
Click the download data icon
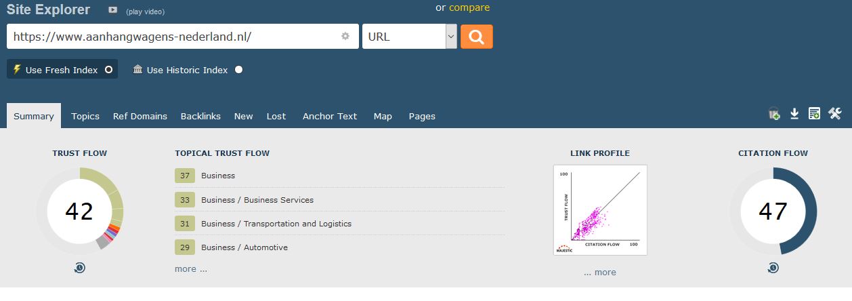point(794,114)
